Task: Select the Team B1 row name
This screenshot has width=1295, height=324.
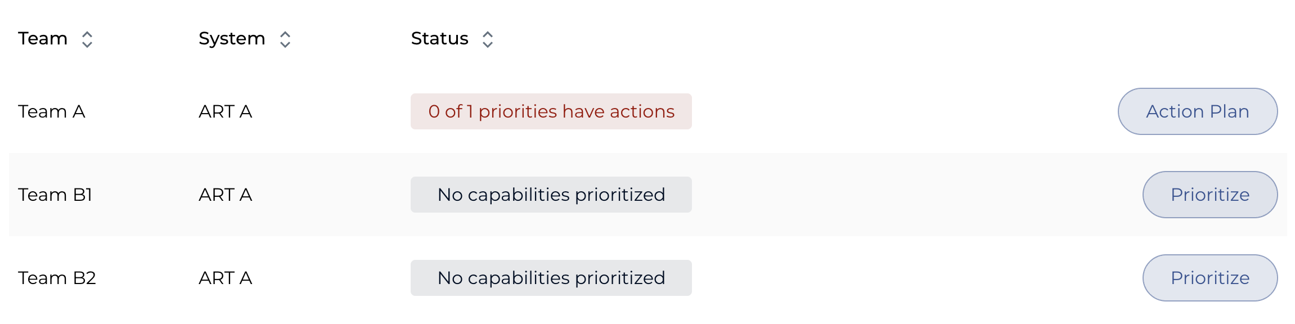Action: tap(55, 195)
